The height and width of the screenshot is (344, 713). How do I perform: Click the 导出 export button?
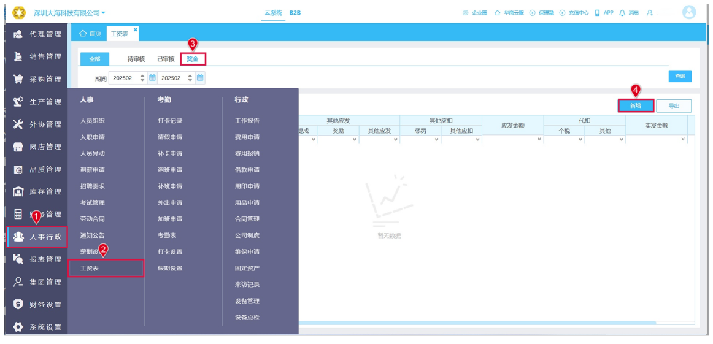(x=674, y=105)
